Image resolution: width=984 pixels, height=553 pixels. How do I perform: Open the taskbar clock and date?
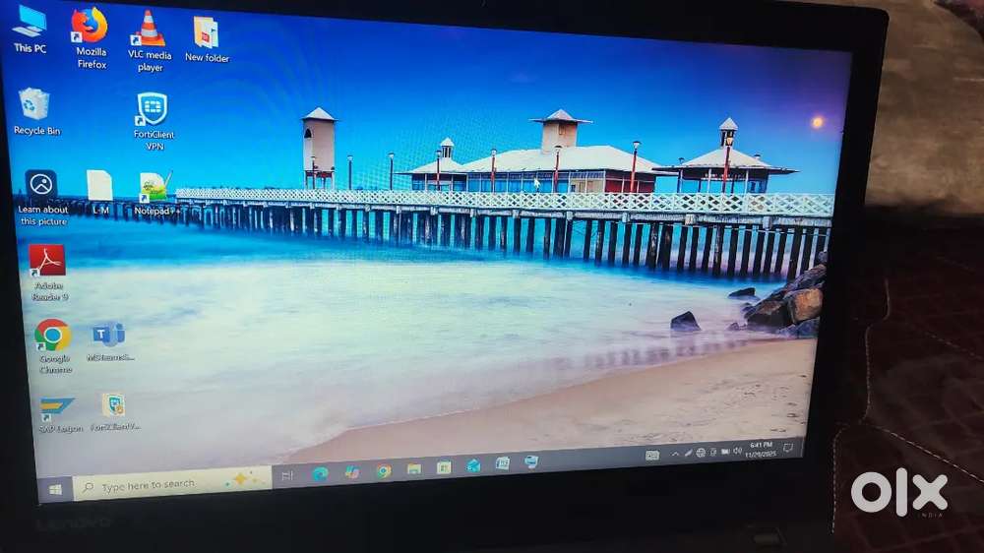pyautogui.click(x=761, y=449)
